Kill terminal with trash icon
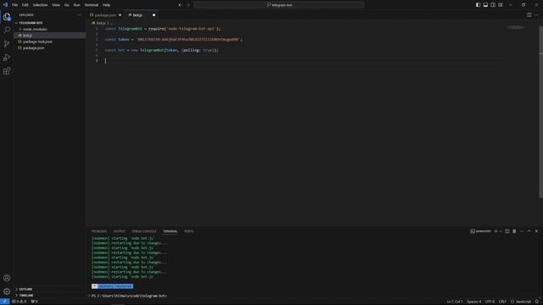Viewport: 543px width, 305px height. click(x=514, y=231)
